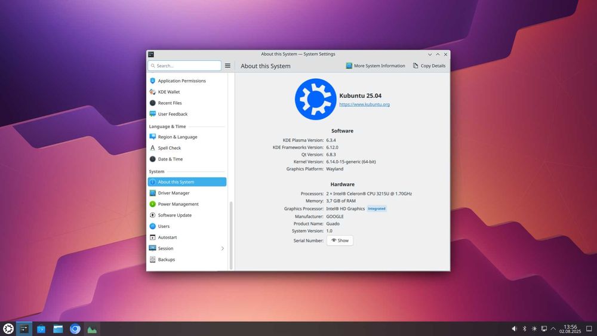Click the Software Update icon

[x=153, y=215]
